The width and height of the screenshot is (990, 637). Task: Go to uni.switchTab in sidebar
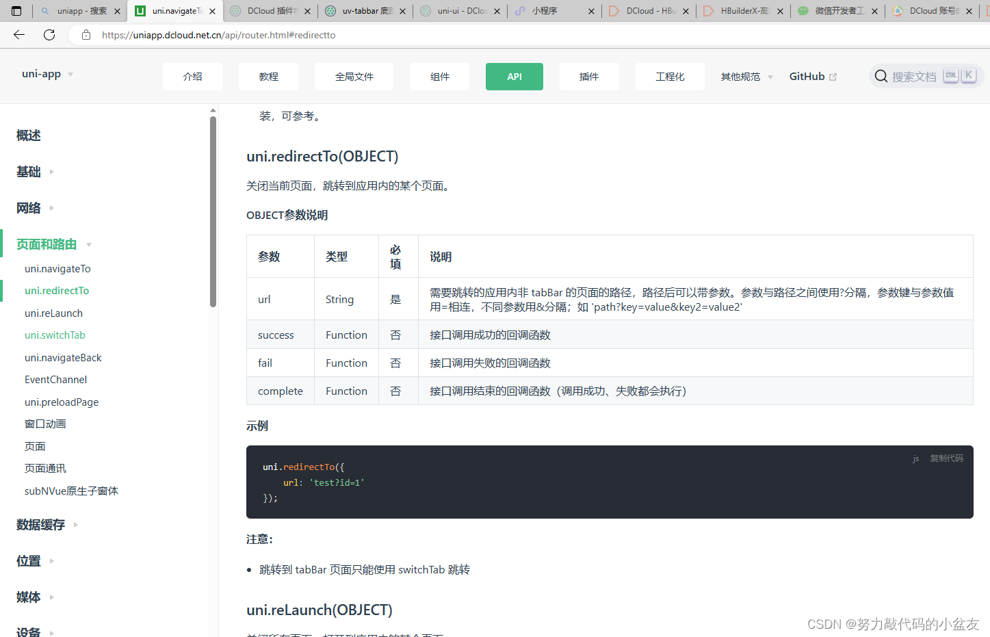tap(55, 335)
